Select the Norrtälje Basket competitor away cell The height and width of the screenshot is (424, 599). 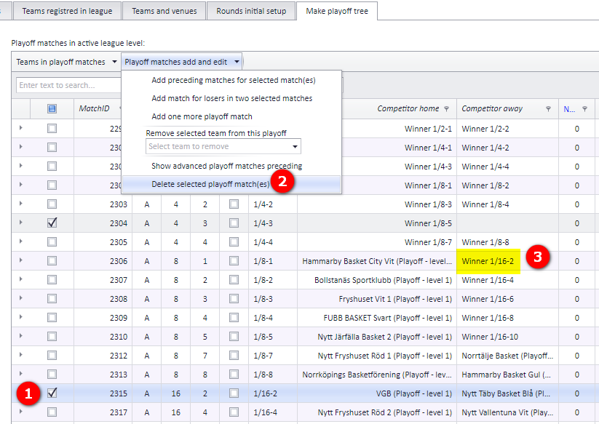point(507,356)
